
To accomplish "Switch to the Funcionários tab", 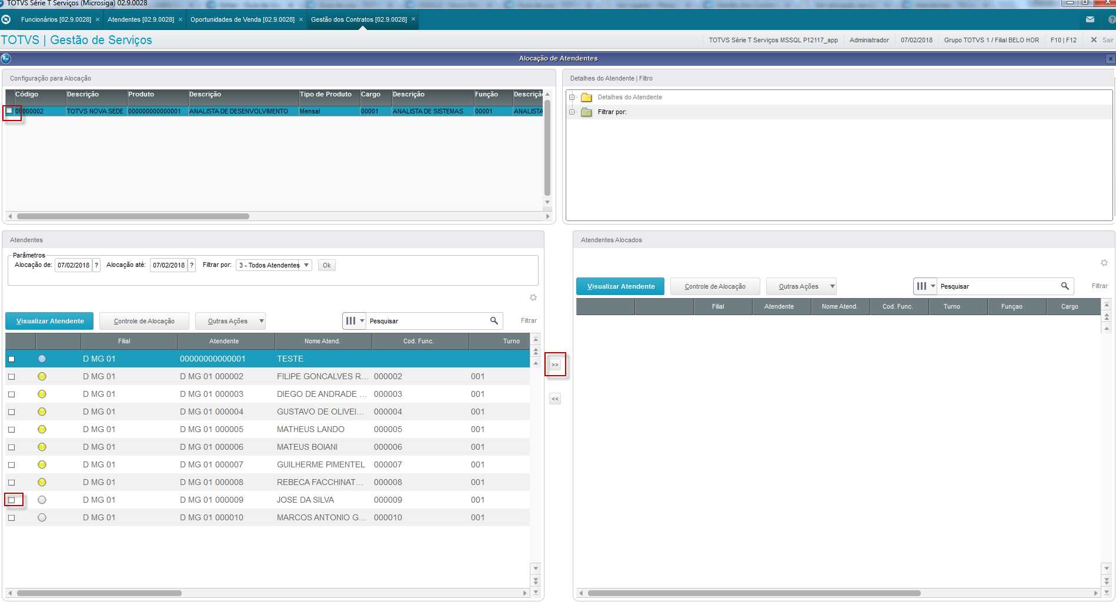I will tap(56, 19).
